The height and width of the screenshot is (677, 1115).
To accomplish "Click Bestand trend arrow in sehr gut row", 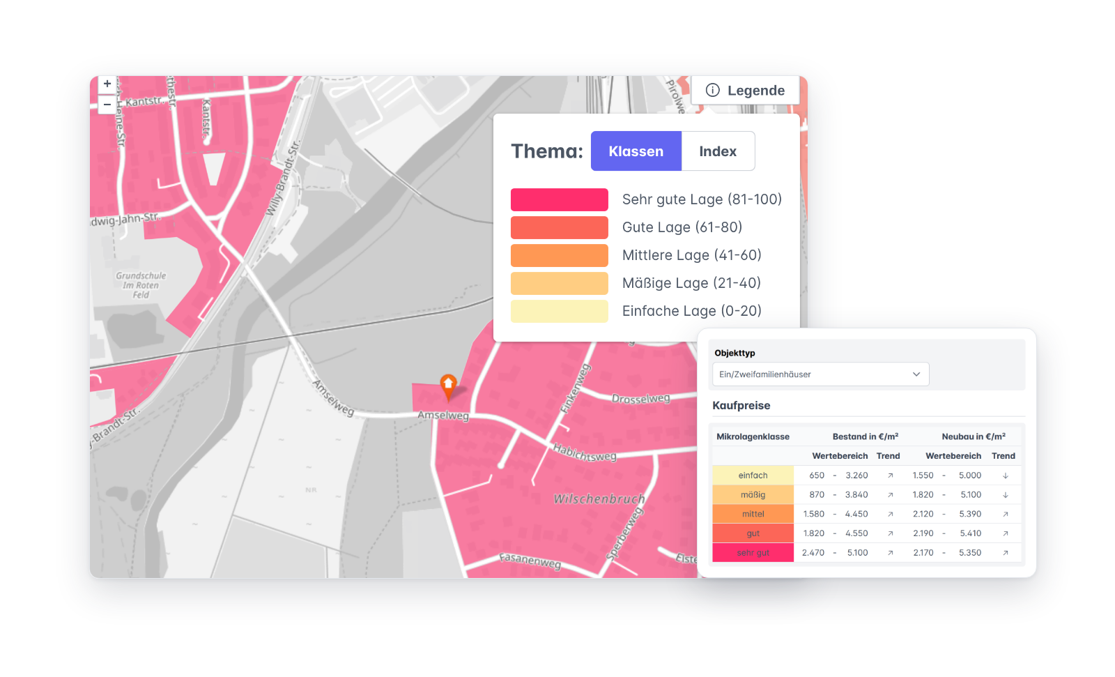I will 890,553.
